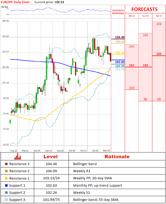
Task: Click the Resistance 3 dark red color swatch
Action: [6, 164]
